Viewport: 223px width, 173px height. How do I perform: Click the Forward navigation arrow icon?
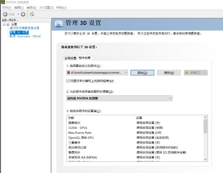click(x=23, y=14)
